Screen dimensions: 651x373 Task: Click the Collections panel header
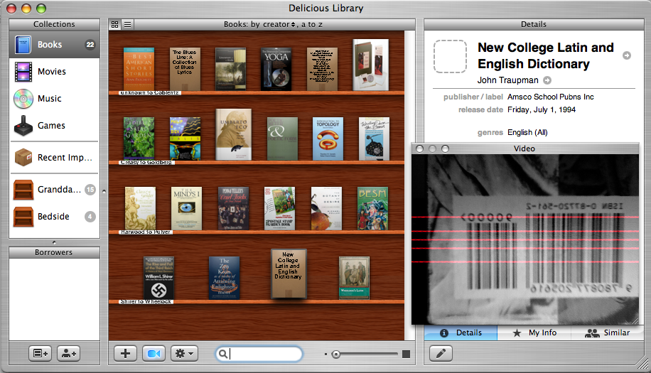tap(55, 24)
